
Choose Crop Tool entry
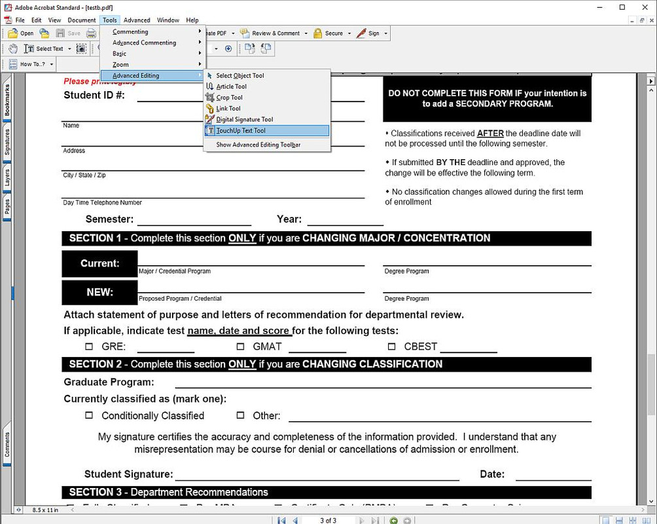pos(267,98)
